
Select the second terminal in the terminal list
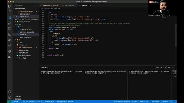175,73
